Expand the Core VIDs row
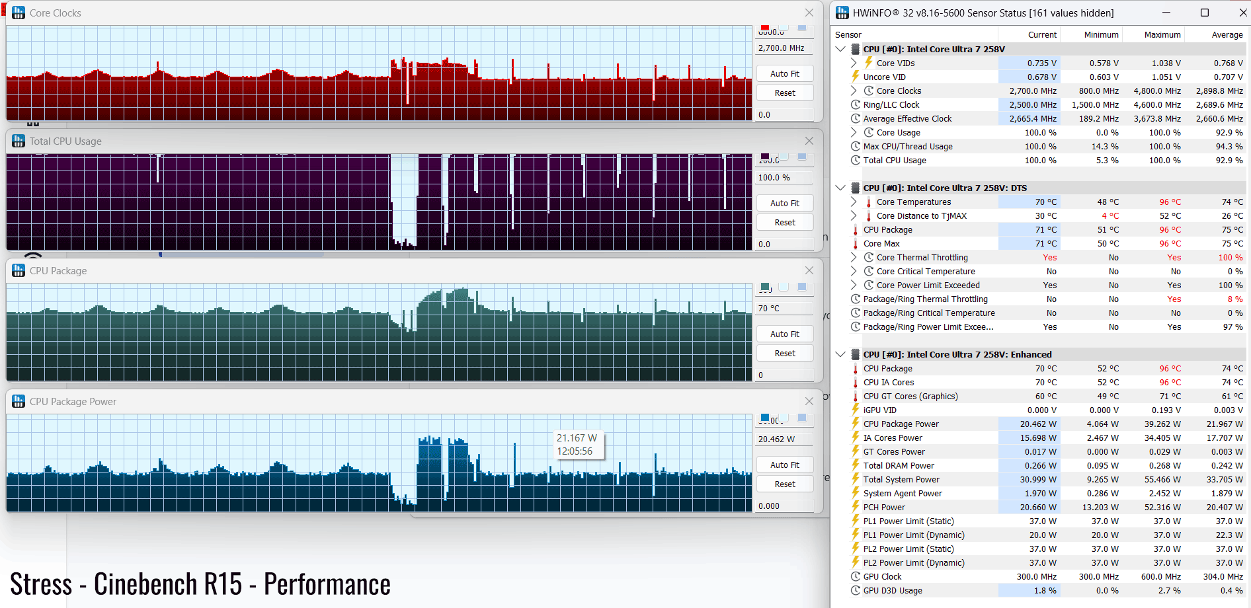The width and height of the screenshot is (1251, 608). click(x=854, y=63)
